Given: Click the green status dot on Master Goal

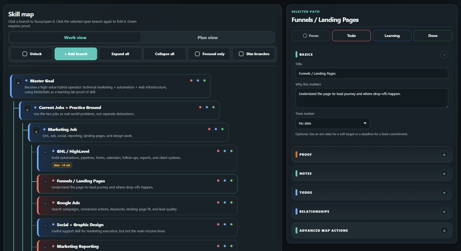Looking at the screenshot, I should pyautogui.click(x=205, y=80).
